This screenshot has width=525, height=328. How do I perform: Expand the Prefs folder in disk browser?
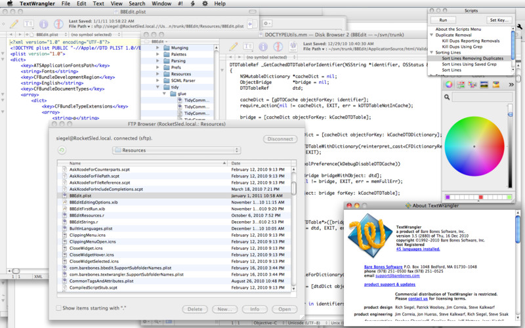point(157,68)
